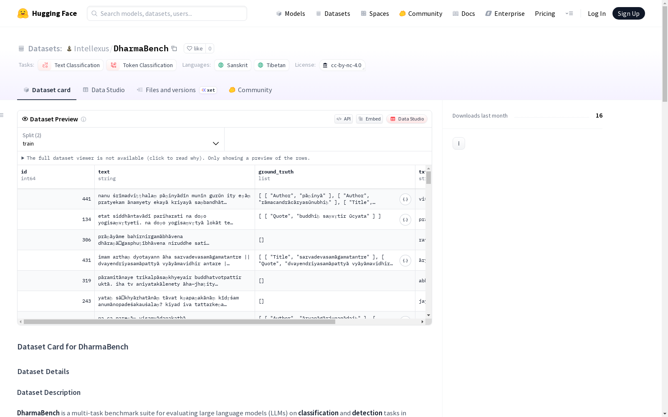The width and height of the screenshot is (668, 417).
Task: Expand the full dataset viewer unavailable notice
Action: 166,158
